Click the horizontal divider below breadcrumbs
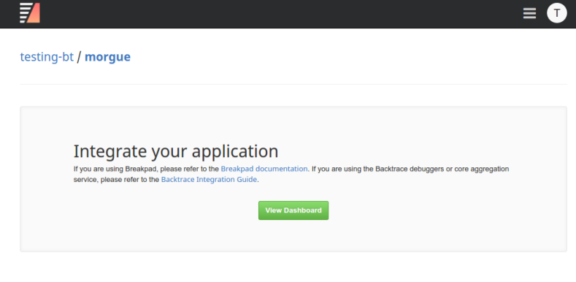Viewport: 576px width, 282px height. pyautogui.click(x=293, y=85)
